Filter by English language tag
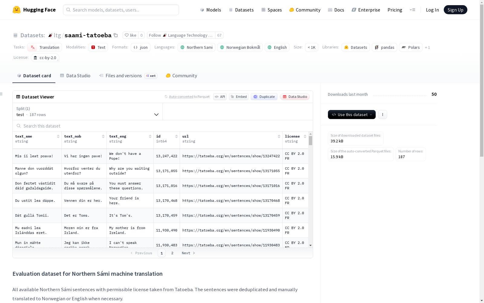This screenshot has height=303, width=484. (277, 47)
